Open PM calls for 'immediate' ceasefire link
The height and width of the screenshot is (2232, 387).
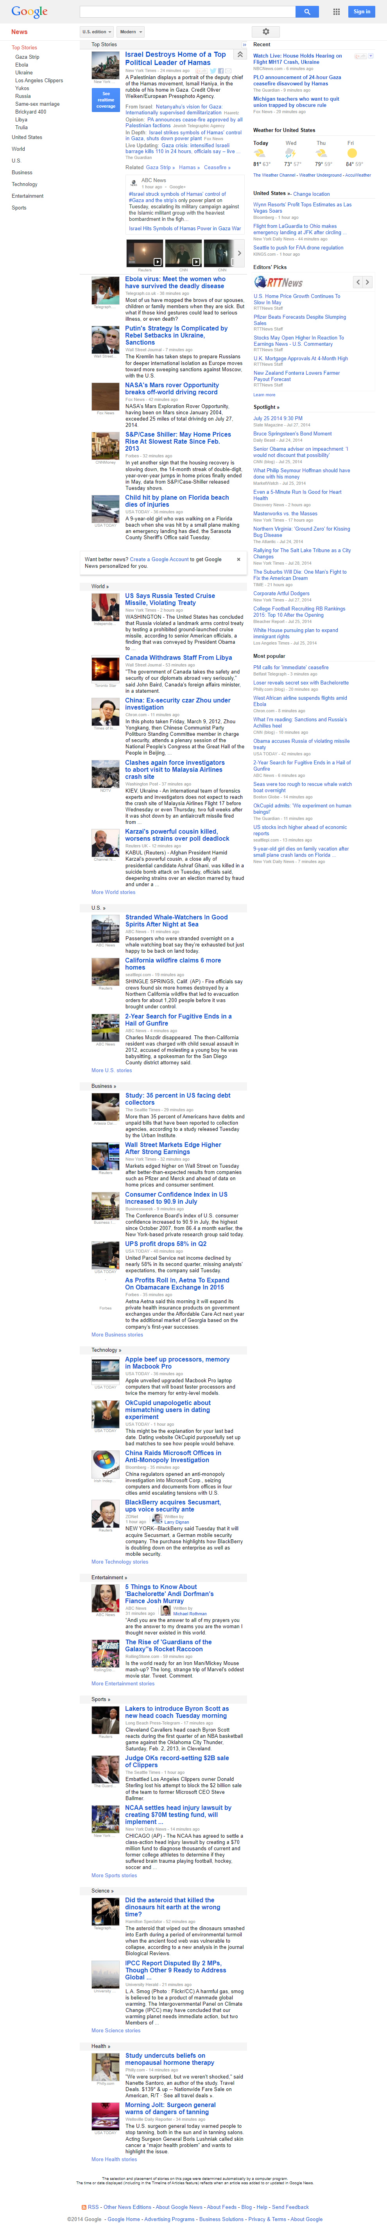point(291,667)
